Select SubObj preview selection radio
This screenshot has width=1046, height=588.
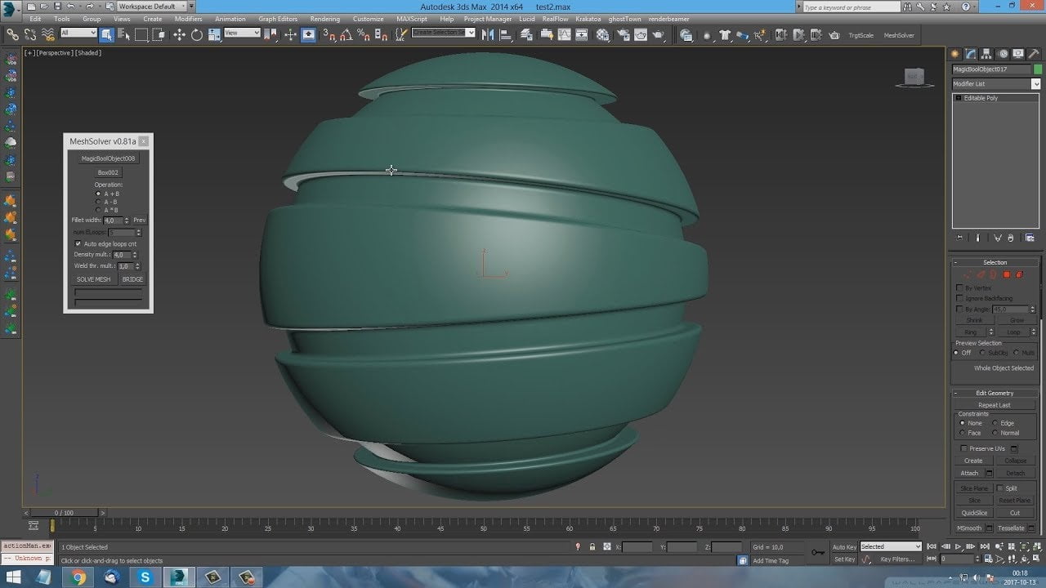point(983,353)
